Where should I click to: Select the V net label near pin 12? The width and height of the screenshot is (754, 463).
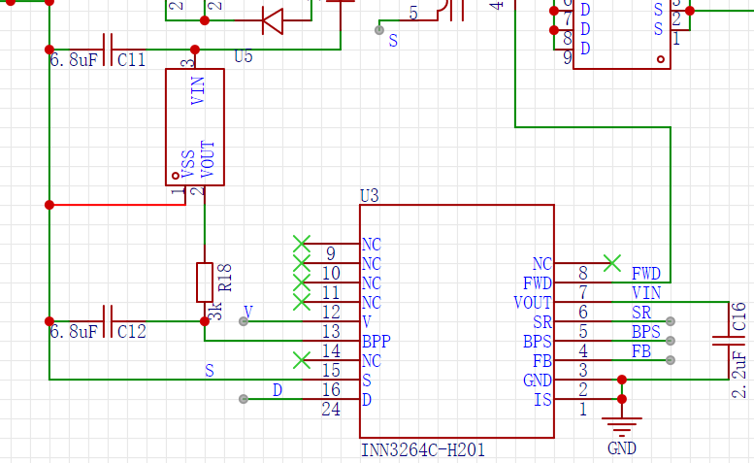248,312
